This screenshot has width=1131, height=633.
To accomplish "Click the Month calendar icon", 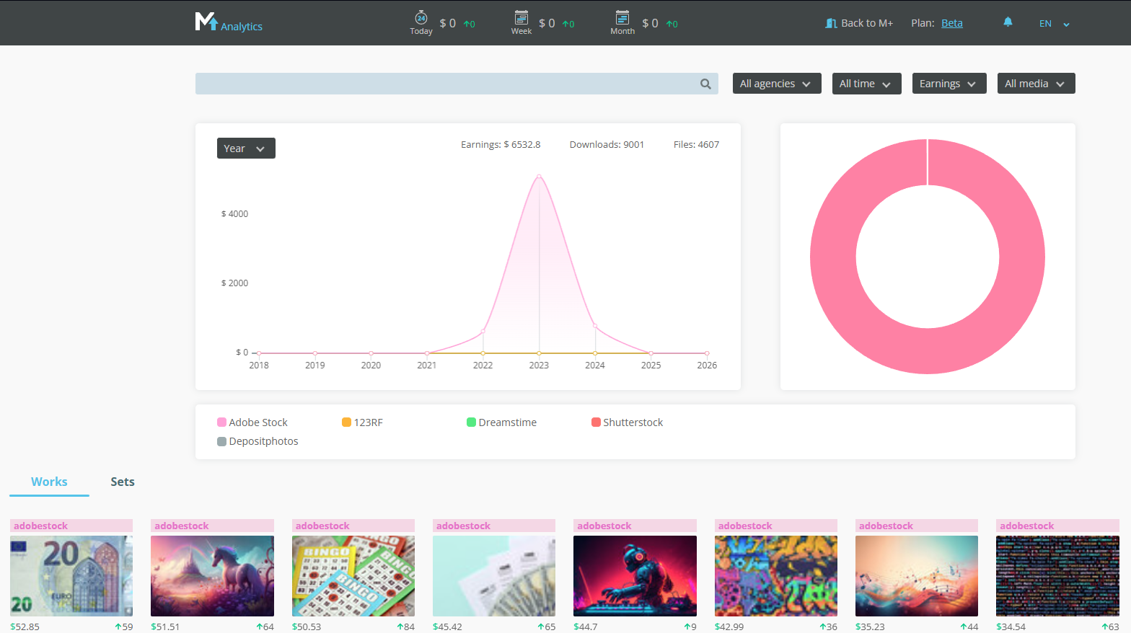I will (622, 18).
